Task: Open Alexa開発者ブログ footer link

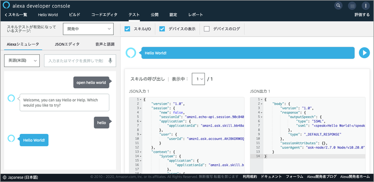Action: [322, 177]
